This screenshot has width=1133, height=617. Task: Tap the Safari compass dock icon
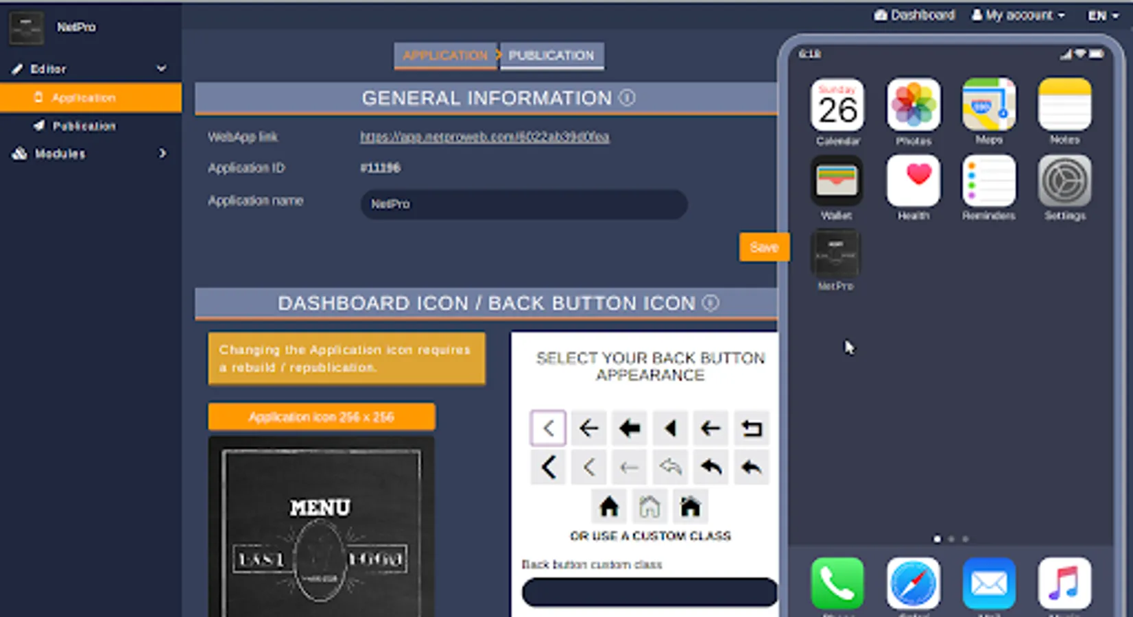pyautogui.click(x=913, y=583)
